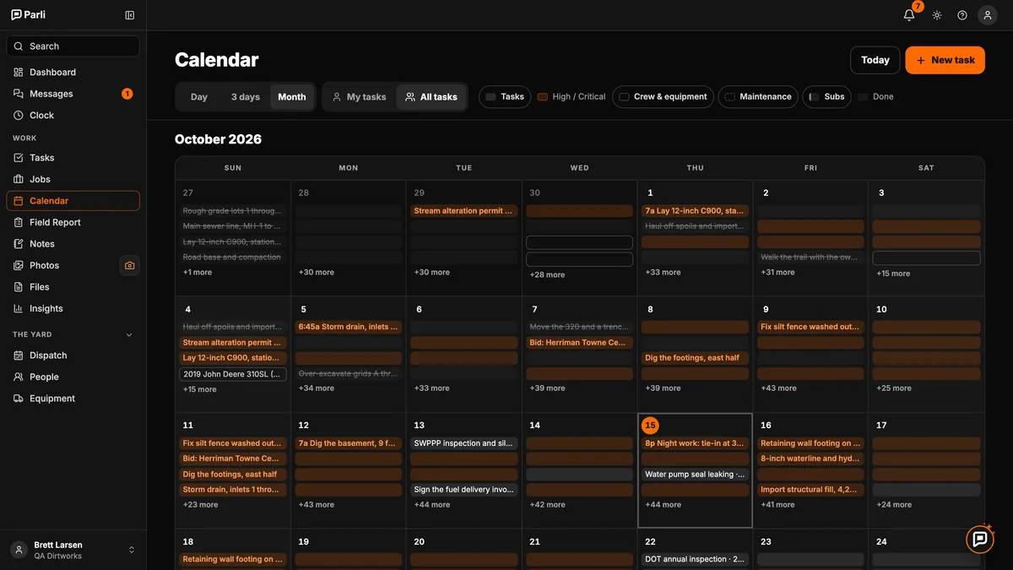Toggle High / Critical filter
This screenshot has height=570, width=1013.
pyautogui.click(x=572, y=97)
